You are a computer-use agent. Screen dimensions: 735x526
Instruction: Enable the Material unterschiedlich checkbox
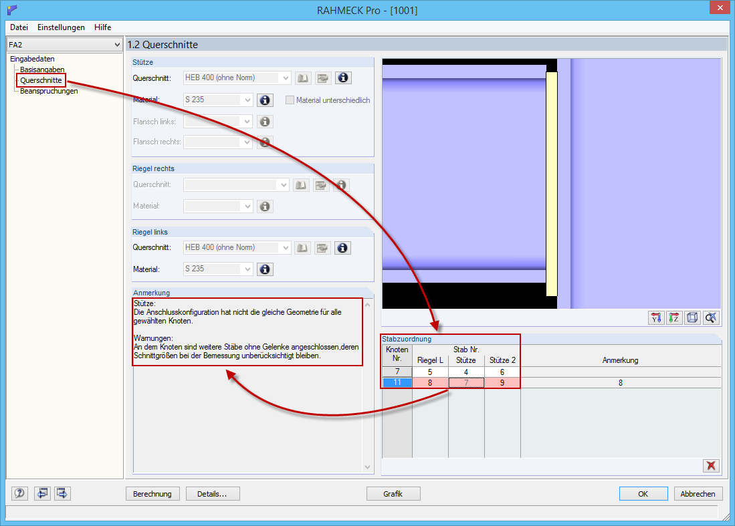[292, 100]
